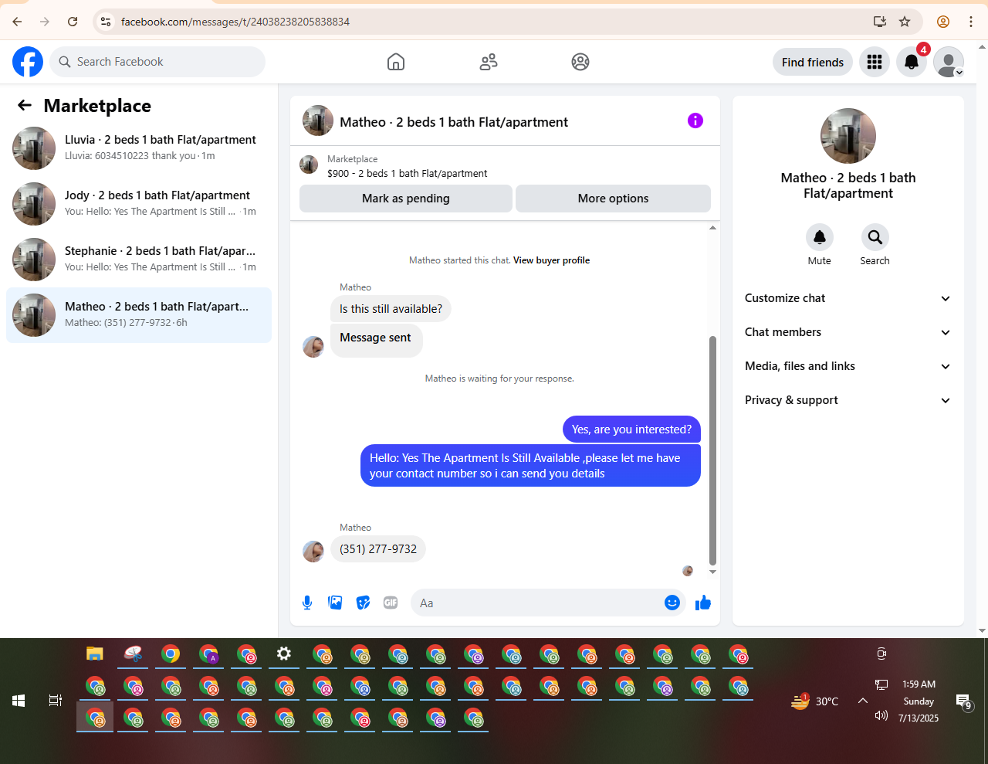Image resolution: width=988 pixels, height=764 pixels.
Task: Go back using Marketplace back arrow
Action: pyautogui.click(x=25, y=106)
